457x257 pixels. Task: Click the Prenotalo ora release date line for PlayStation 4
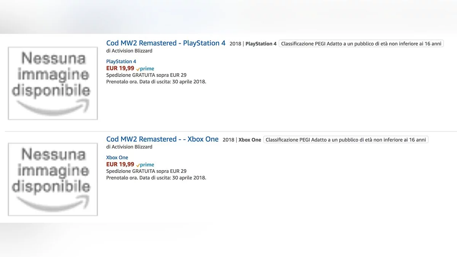pyautogui.click(x=156, y=81)
